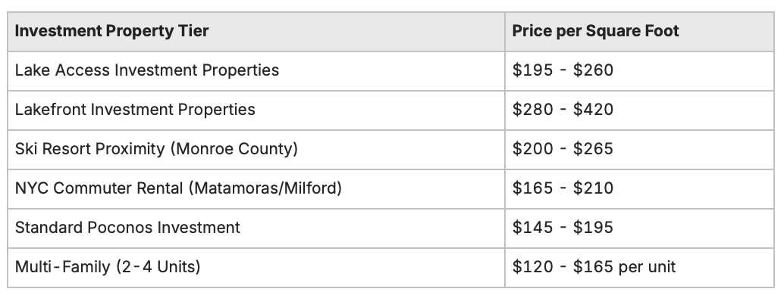The image size is (784, 295).
Task: Click the Price per Square Foot header
Action: click(x=639, y=32)
